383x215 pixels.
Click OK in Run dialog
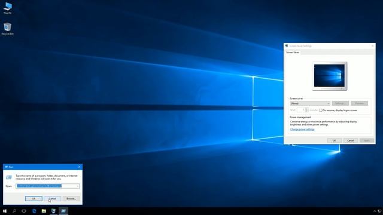click(x=34, y=198)
